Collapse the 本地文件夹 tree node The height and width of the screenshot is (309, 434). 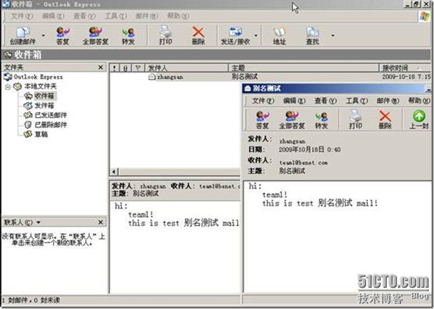7,87
